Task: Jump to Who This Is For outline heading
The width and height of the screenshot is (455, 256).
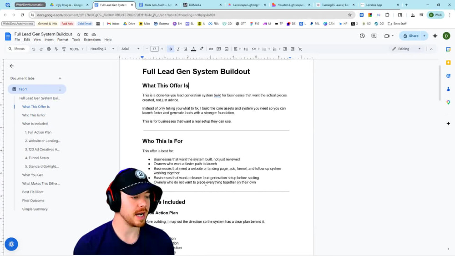Action: pyautogui.click(x=34, y=115)
